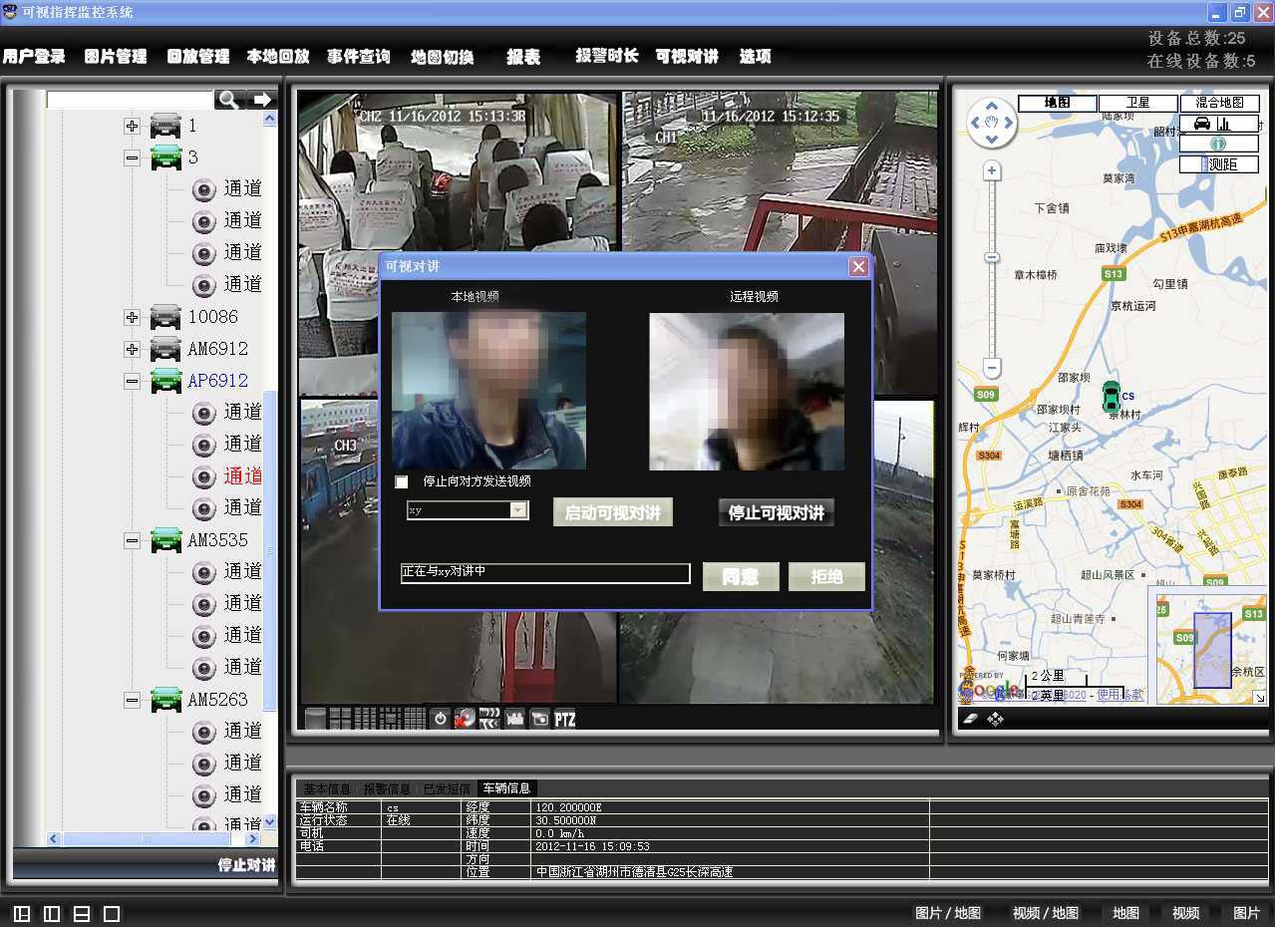This screenshot has width=1275, height=927.
Task: Open the 图片管理 menu
Action: point(116,56)
